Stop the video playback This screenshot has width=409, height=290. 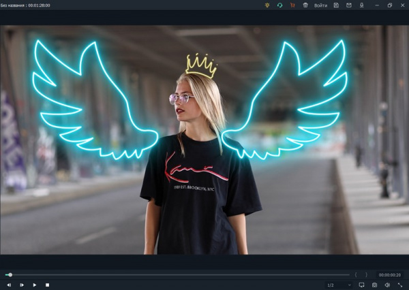(47, 285)
